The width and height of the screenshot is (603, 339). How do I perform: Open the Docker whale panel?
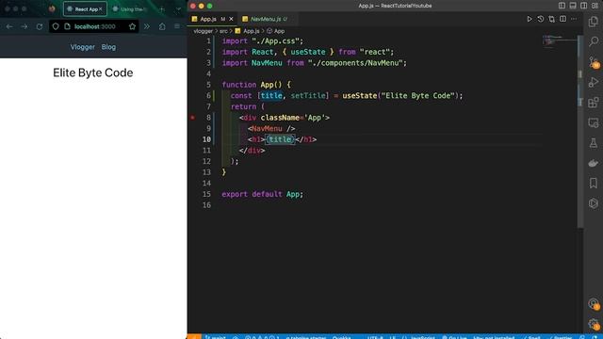pyautogui.click(x=594, y=163)
